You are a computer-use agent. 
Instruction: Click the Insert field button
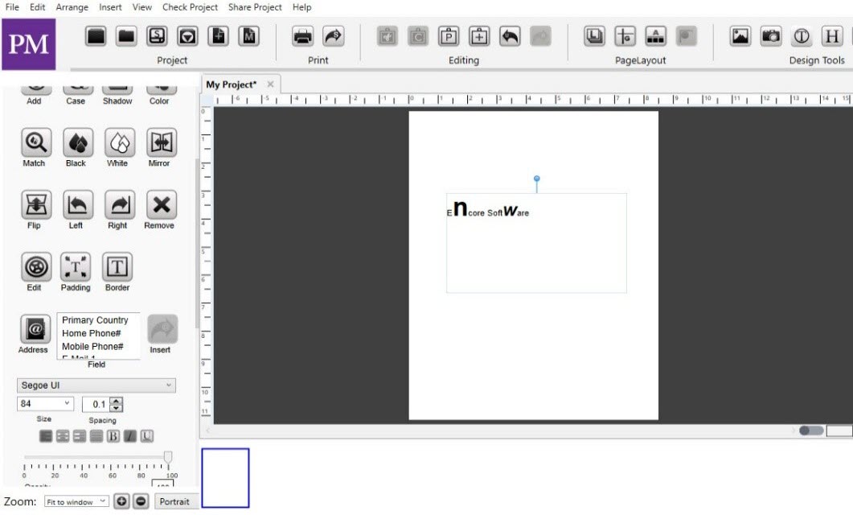pos(162,329)
